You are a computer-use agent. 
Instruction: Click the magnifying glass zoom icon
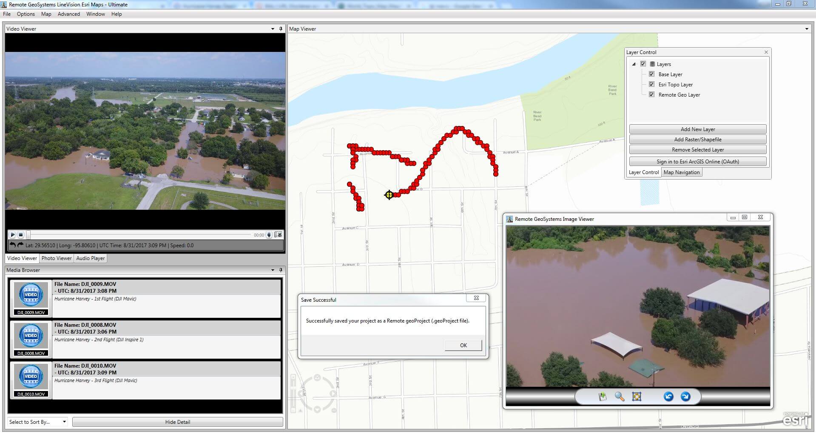[x=620, y=397]
